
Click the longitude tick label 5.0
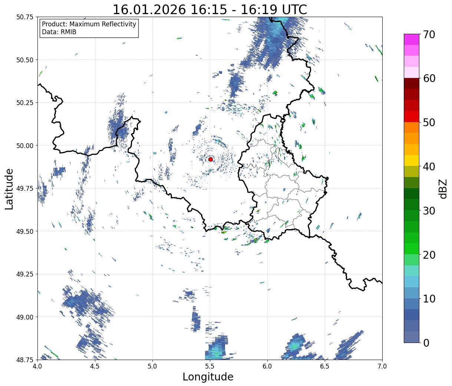[x=152, y=366]
